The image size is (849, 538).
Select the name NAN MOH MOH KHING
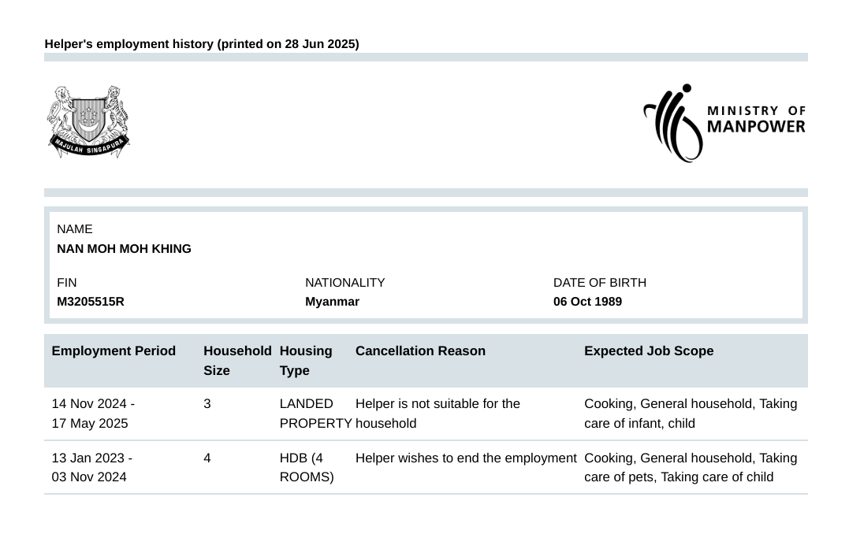[x=124, y=249]
